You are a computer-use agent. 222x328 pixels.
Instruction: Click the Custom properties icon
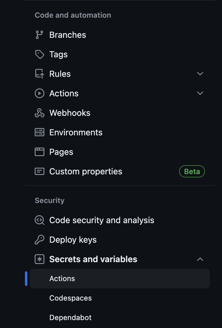pyautogui.click(x=40, y=171)
